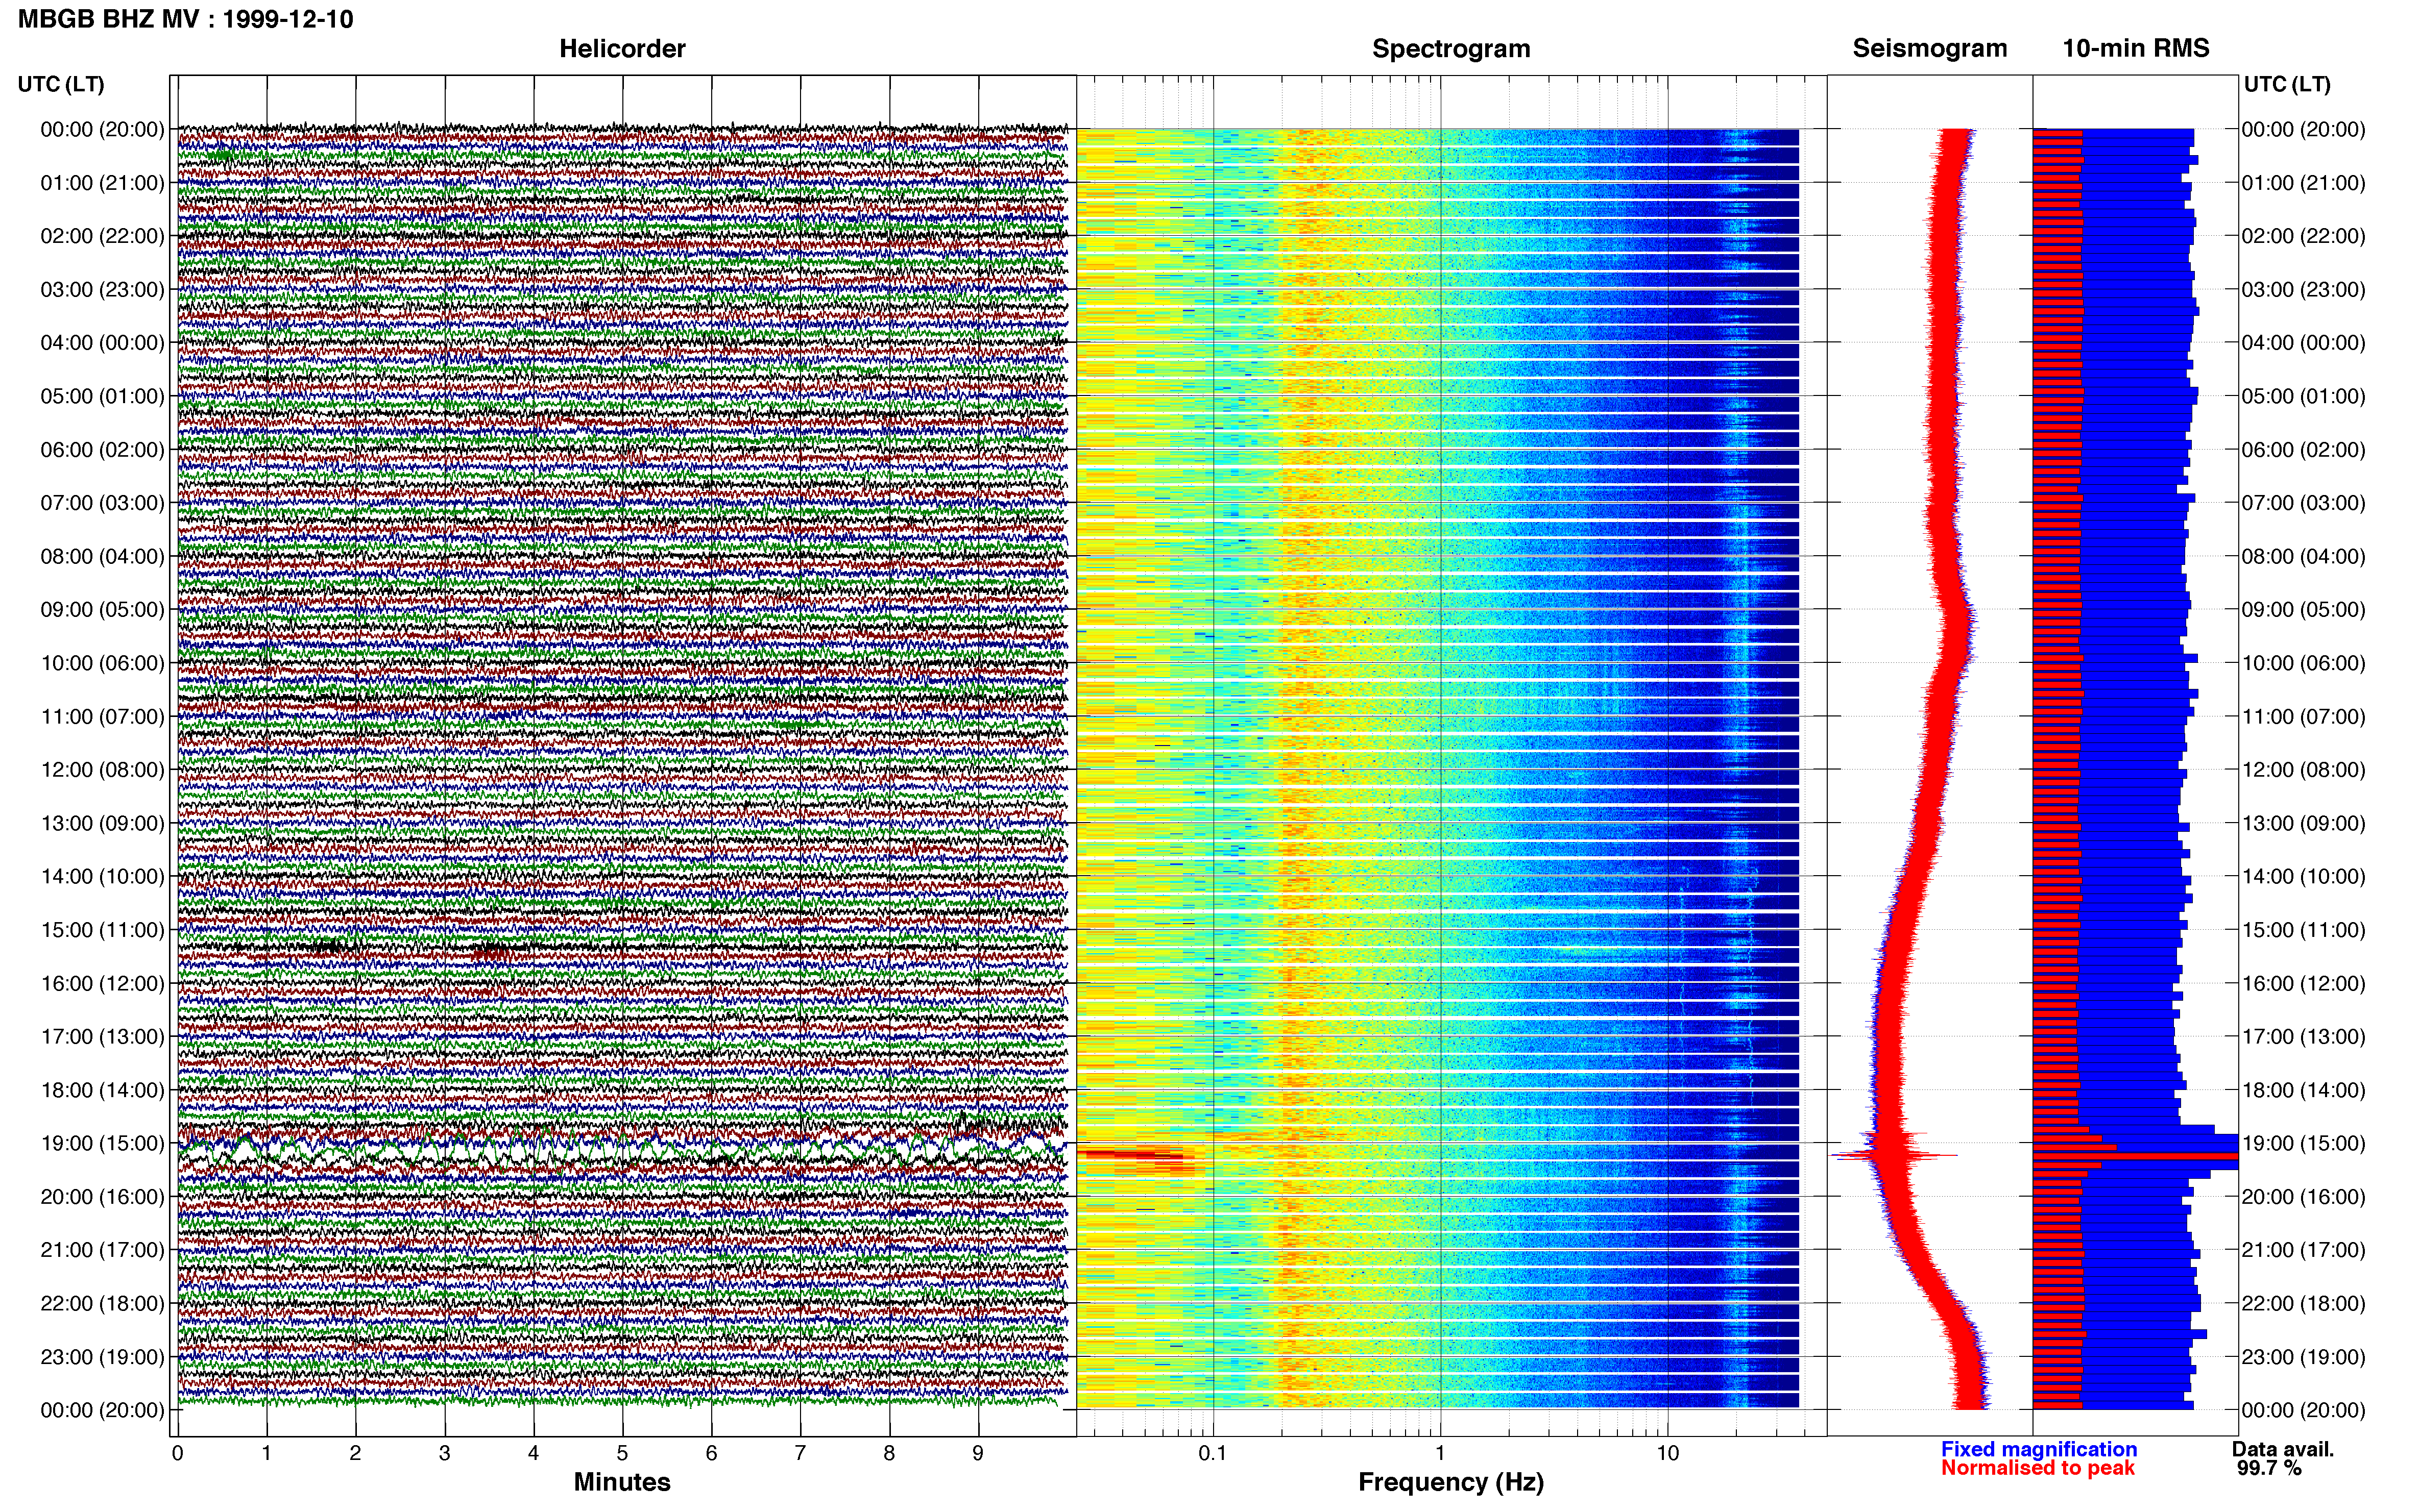Viewport: 2420px width, 1512px height.
Task: Click the '9' tick on the Minutes axis
Action: point(978,1453)
